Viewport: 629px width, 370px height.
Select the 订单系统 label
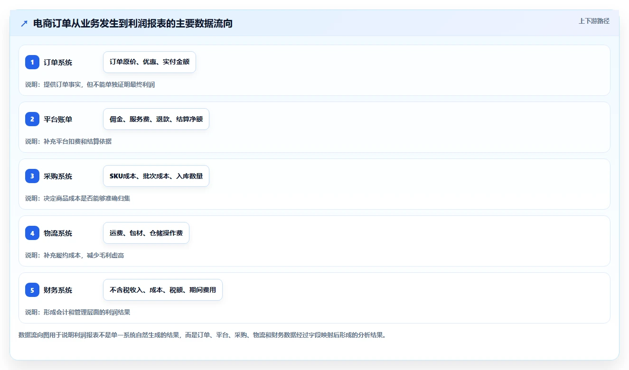(58, 62)
